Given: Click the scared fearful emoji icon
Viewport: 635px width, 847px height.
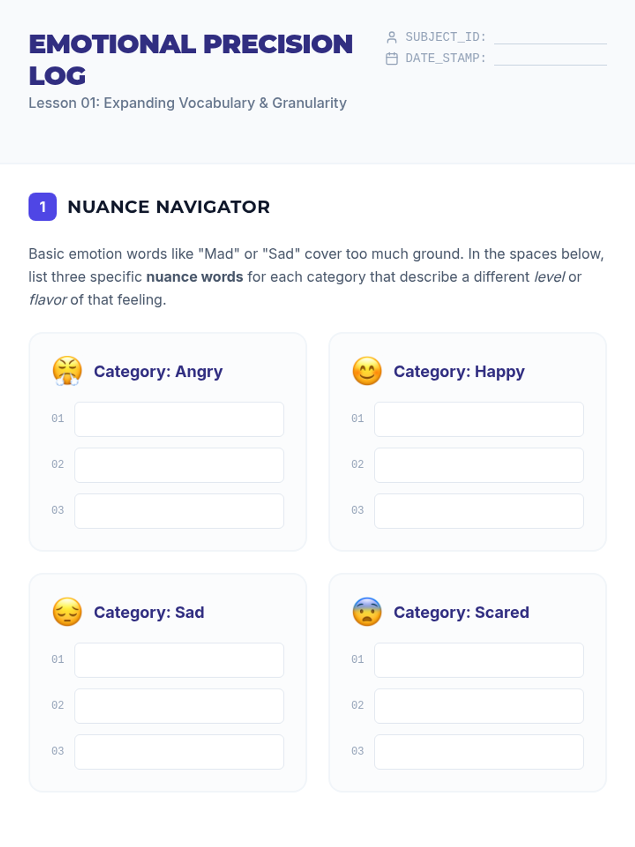Looking at the screenshot, I should pos(367,612).
